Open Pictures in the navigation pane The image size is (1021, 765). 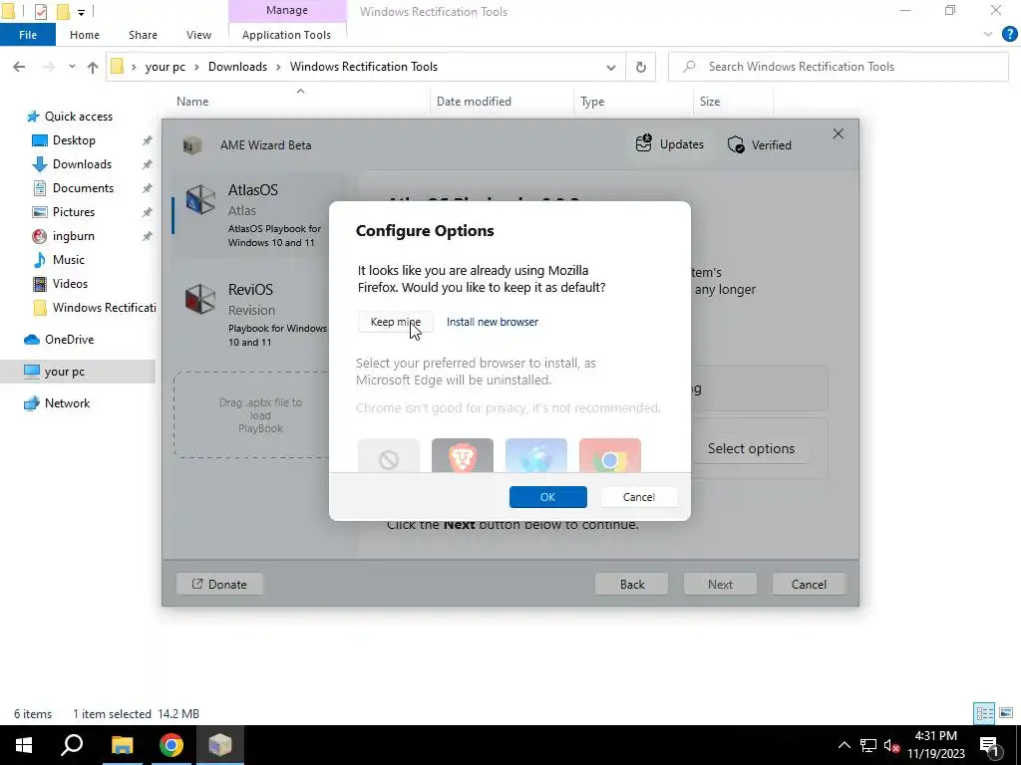coord(74,212)
